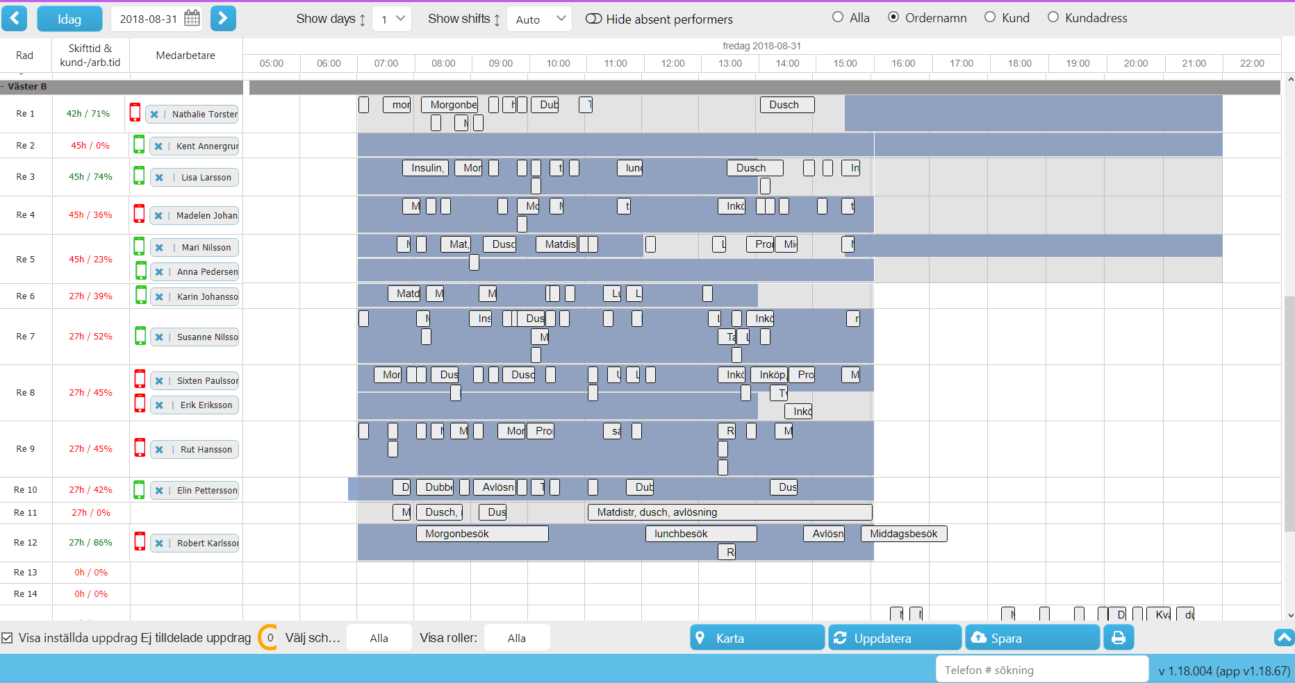The height and width of the screenshot is (683, 1295).
Task: Click the Show shifts sort arrows icon
Action: click(x=497, y=19)
